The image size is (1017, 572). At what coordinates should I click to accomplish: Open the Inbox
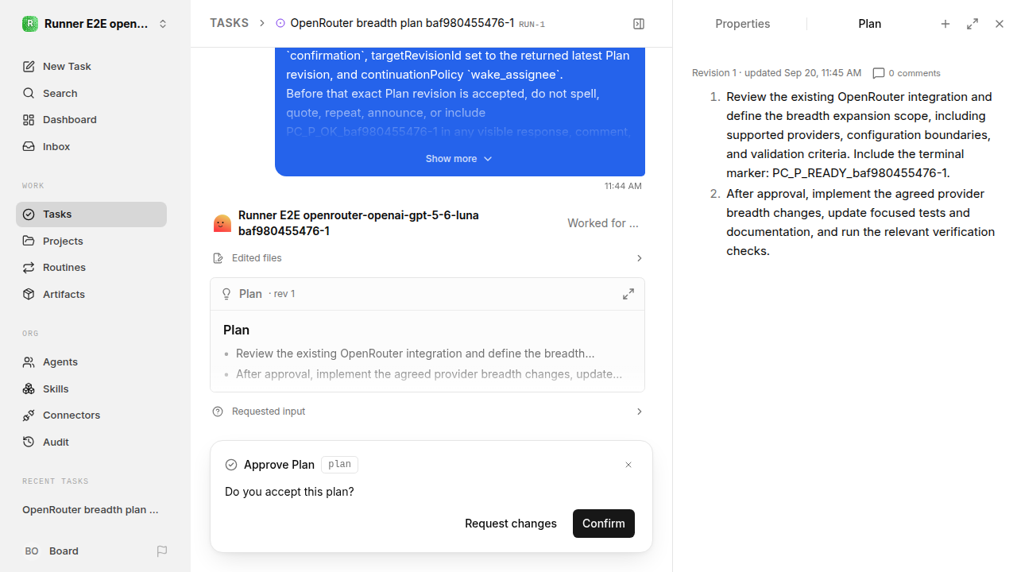click(91, 146)
